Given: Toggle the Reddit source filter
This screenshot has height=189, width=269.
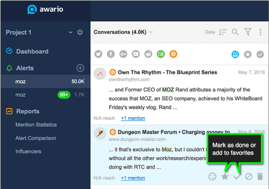Looking at the screenshot, I should tap(148, 54).
